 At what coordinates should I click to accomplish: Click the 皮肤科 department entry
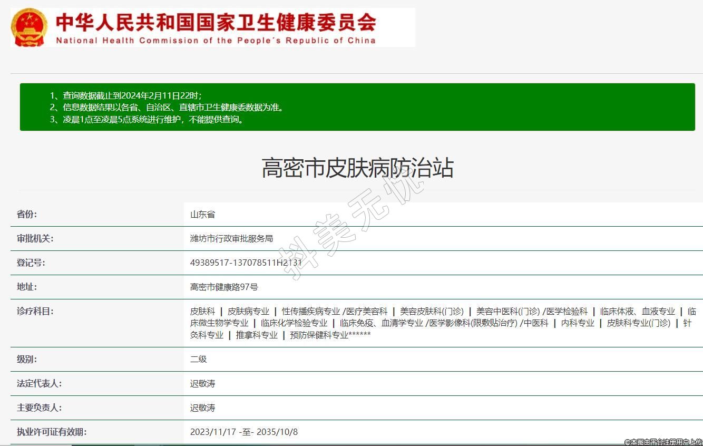click(x=202, y=312)
